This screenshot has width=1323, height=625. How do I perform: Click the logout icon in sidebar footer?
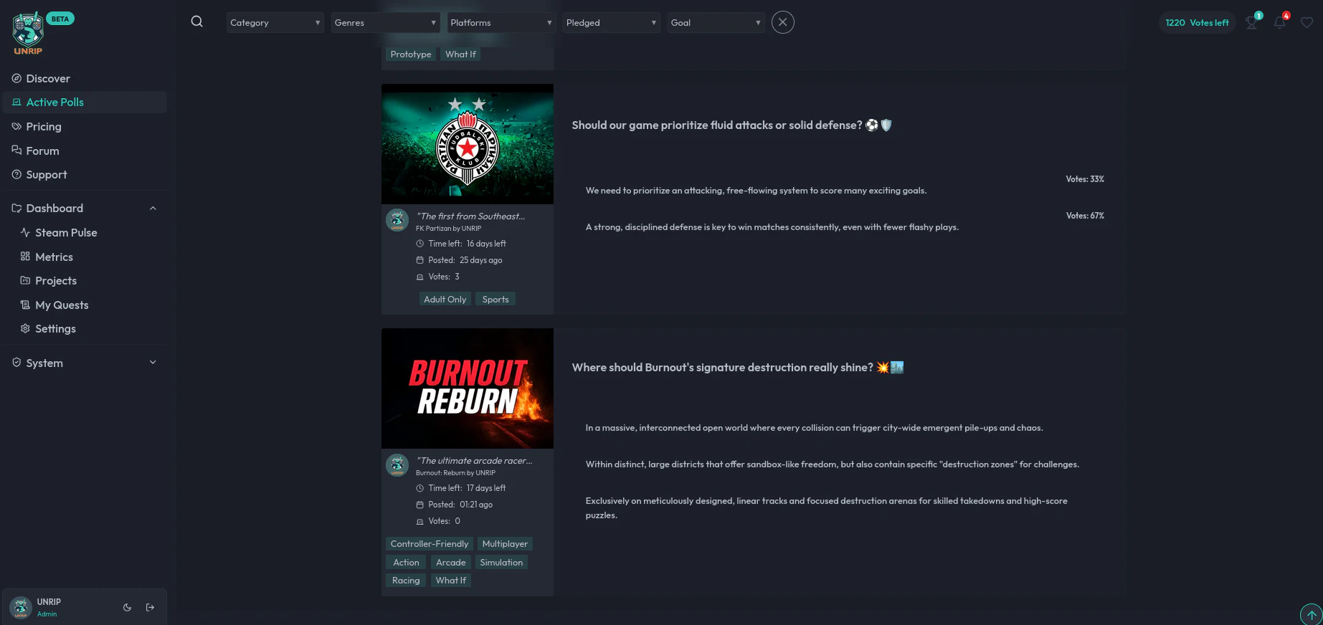pos(151,607)
